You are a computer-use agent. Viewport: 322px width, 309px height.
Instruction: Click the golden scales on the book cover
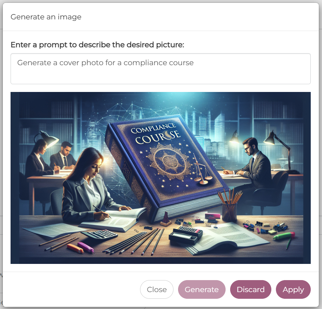(202, 172)
